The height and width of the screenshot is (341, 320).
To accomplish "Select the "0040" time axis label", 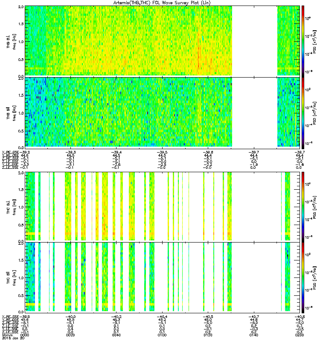I will pyautogui.click(x=116, y=335).
